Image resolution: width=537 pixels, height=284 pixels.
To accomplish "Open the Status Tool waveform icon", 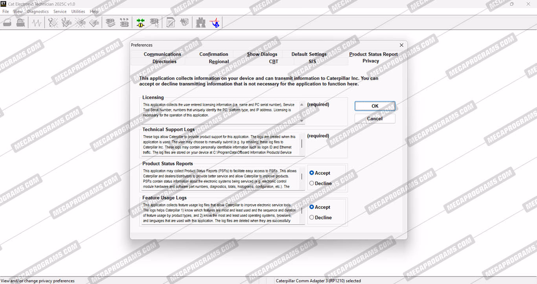I will pyautogui.click(x=37, y=23).
